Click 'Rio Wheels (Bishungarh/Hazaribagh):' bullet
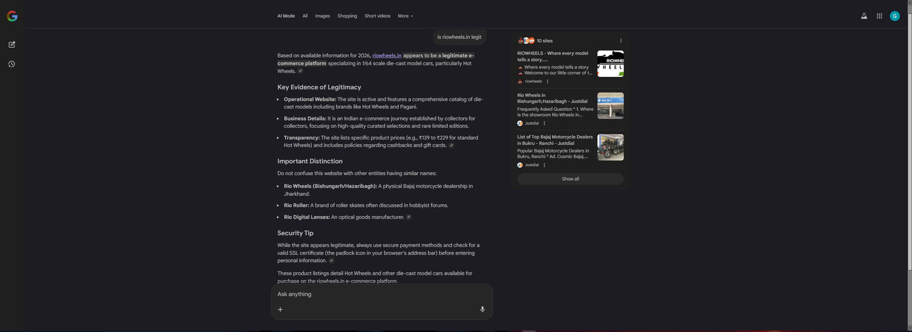Viewport: 912px width, 332px height. point(330,186)
